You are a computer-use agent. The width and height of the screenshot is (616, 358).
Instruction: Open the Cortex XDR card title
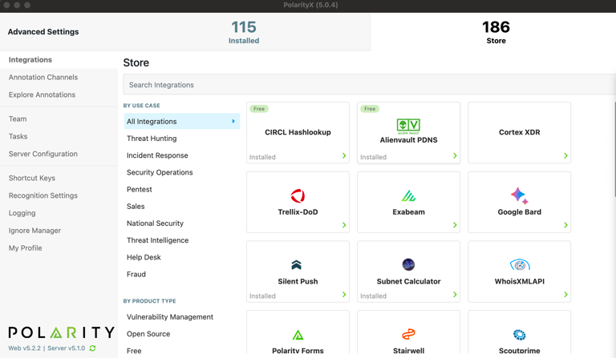click(520, 132)
